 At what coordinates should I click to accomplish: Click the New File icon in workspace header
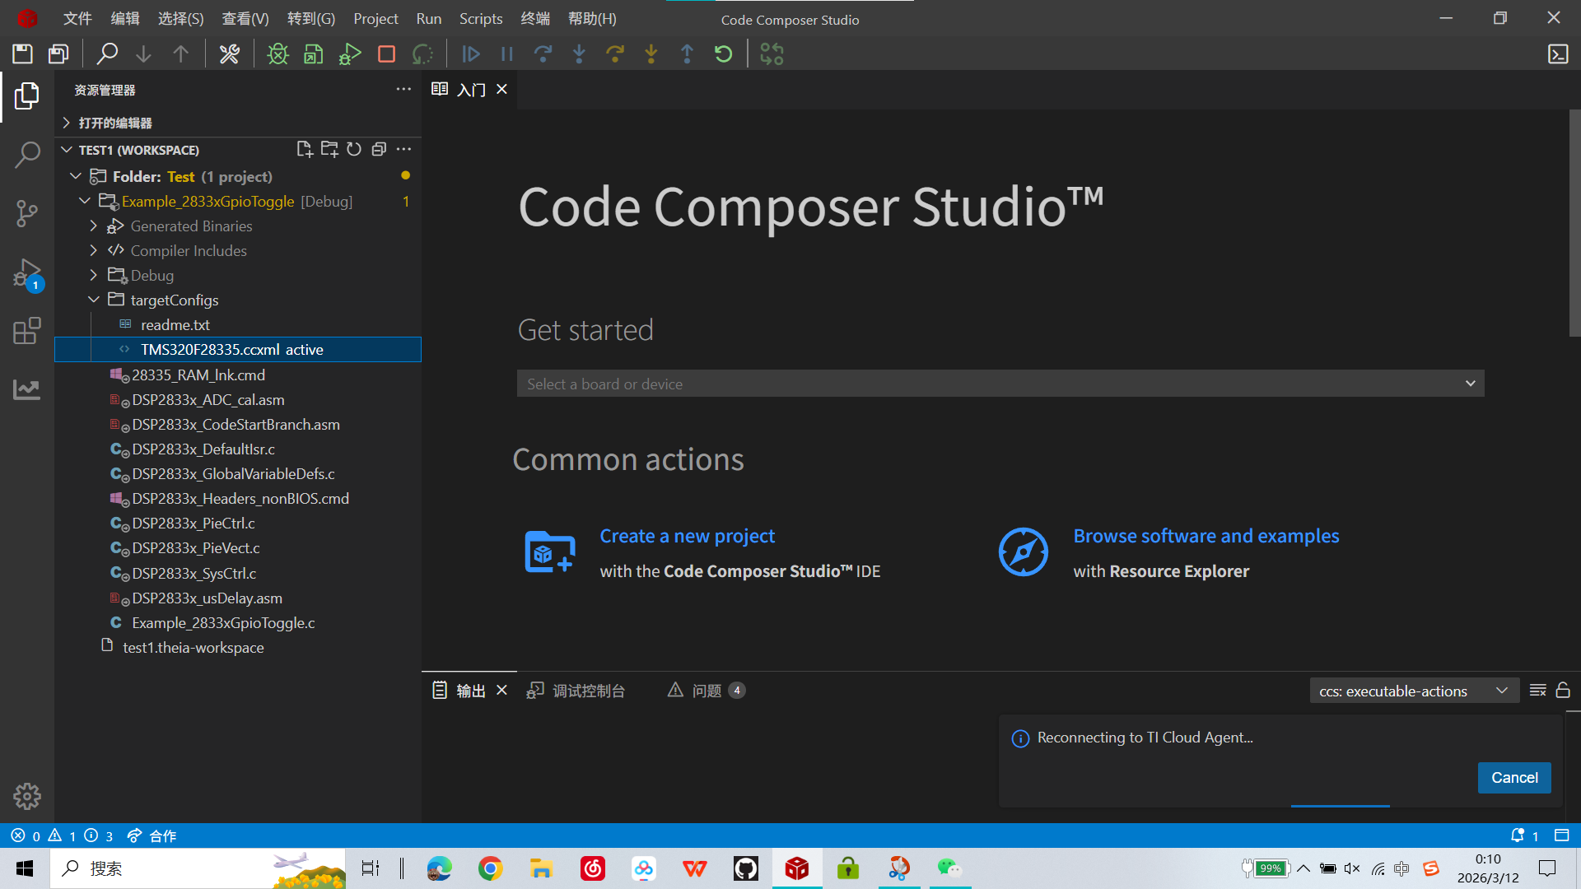coord(304,149)
